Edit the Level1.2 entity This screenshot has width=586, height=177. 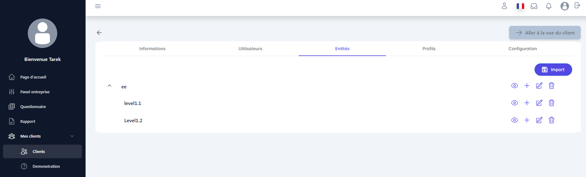pos(539,120)
